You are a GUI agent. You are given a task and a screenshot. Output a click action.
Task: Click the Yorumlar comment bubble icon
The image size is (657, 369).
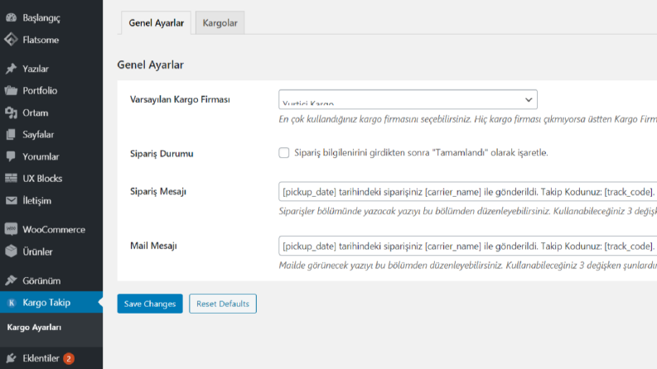click(x=12, y=156)
